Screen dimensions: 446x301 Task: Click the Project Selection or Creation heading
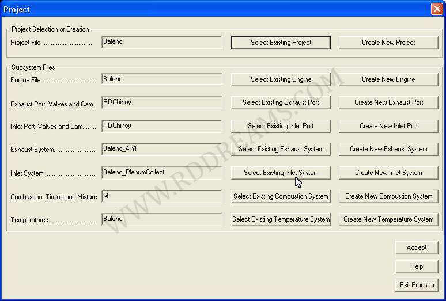click(50, 29)
